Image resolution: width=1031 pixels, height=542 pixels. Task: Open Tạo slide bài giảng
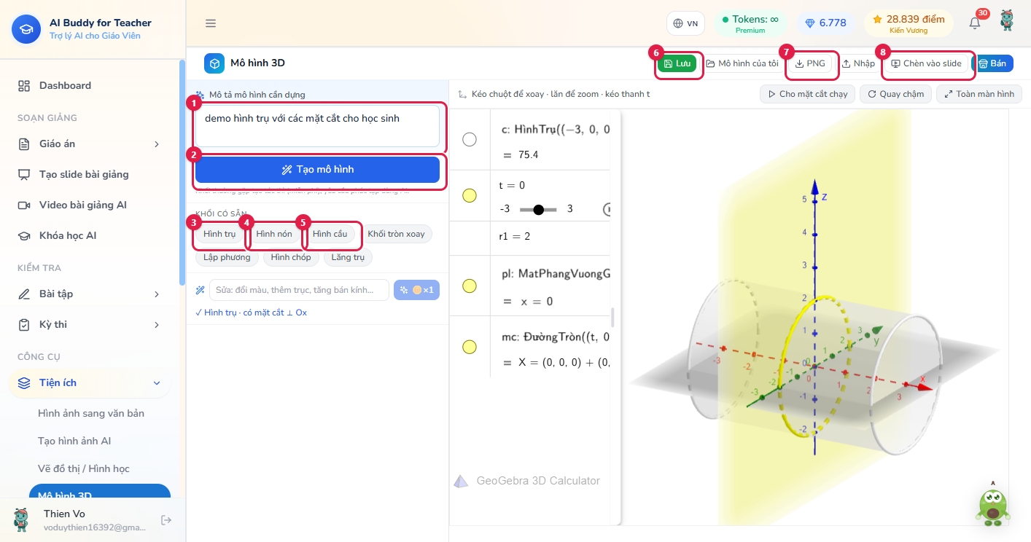pos(89,174)
